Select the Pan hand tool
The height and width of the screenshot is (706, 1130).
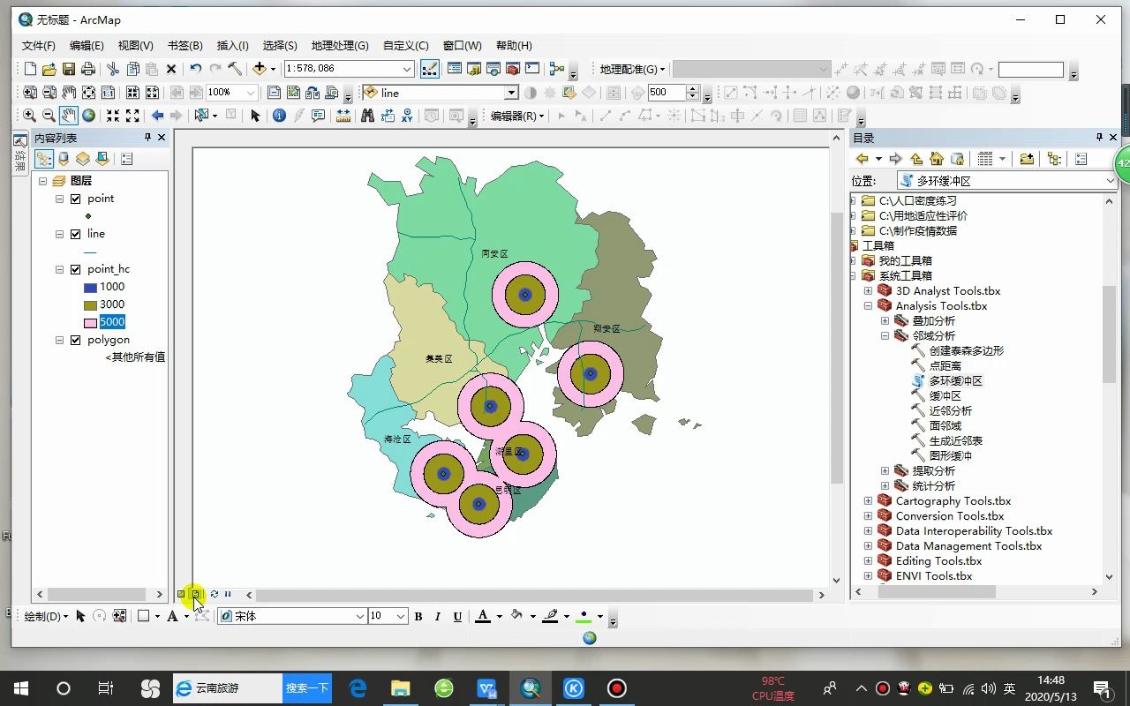pyautogui.click(x=69, y=116)
